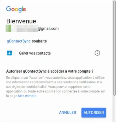Cancel with the ANNULER button
The height and width of the screenshot is (122, 116).
tap(68, 112)
